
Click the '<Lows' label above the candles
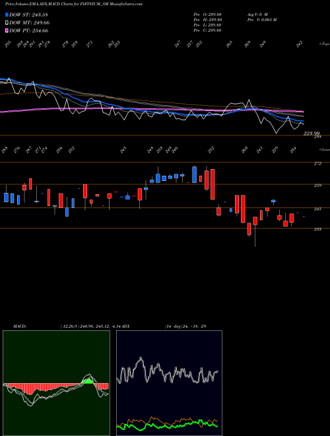[324, 149]
